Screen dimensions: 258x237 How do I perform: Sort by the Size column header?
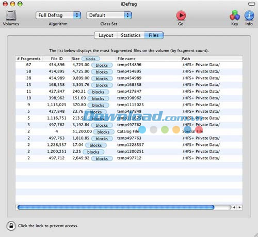click(x=76, y=58)
